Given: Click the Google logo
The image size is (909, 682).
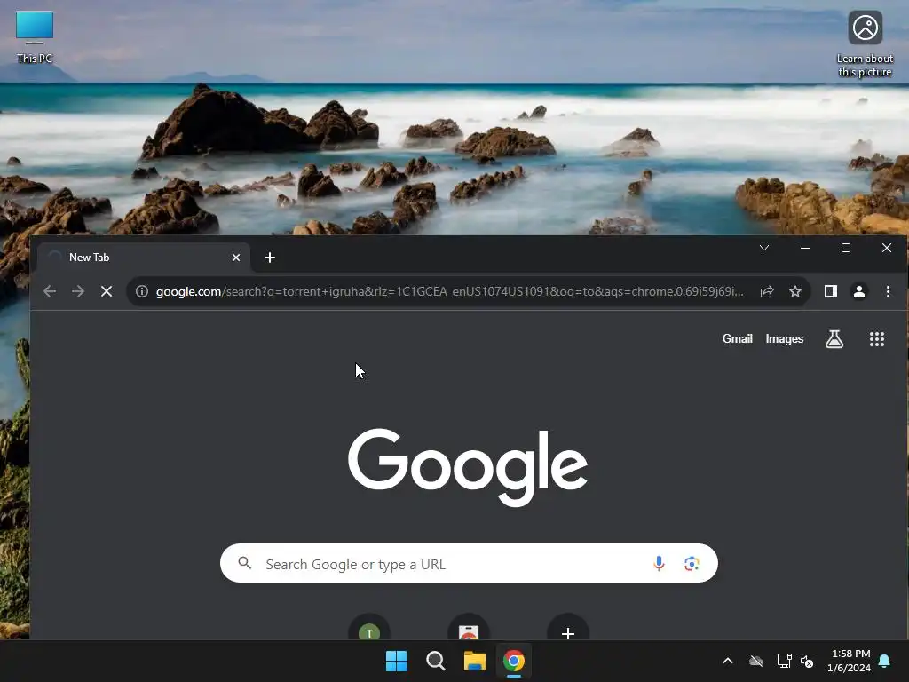Looking at the screenshot, I should click(x=468, y=467).
